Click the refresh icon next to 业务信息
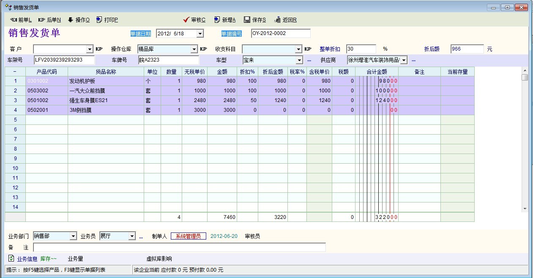Viewport: 533px width, 278px height. click(11, 258)
